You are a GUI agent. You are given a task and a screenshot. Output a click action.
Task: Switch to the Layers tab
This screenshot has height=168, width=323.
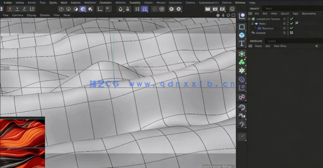(x=271, y=41)
